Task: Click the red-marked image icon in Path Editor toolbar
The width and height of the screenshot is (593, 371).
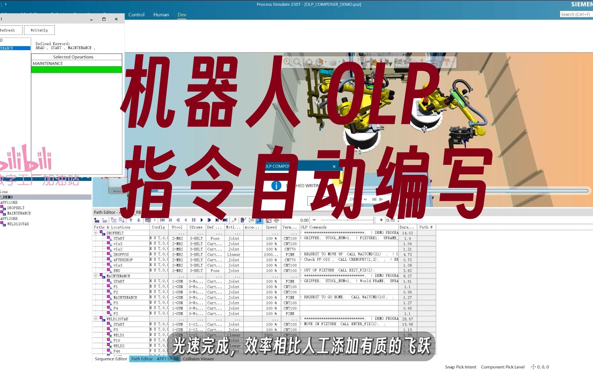Action: 268,220
